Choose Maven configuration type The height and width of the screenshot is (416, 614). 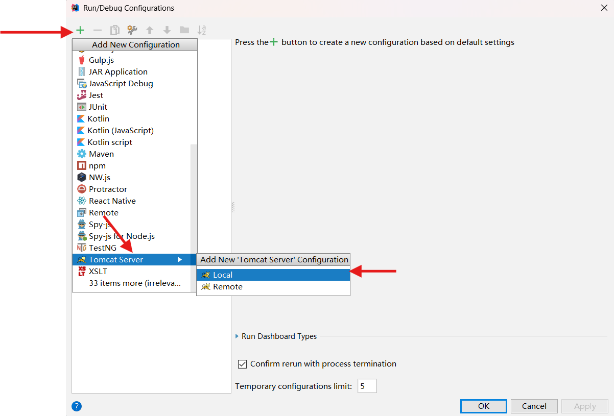click(132, 154)
